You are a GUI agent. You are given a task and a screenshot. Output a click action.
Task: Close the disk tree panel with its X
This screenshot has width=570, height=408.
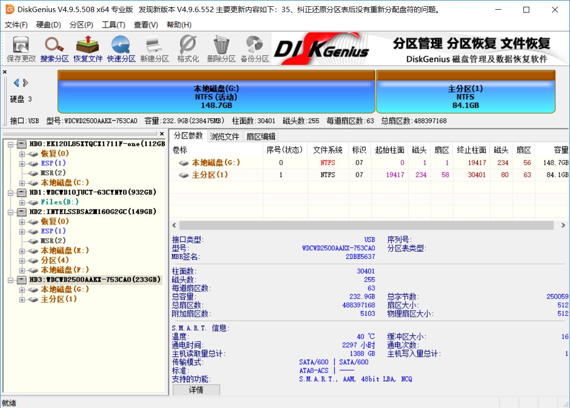162,134
